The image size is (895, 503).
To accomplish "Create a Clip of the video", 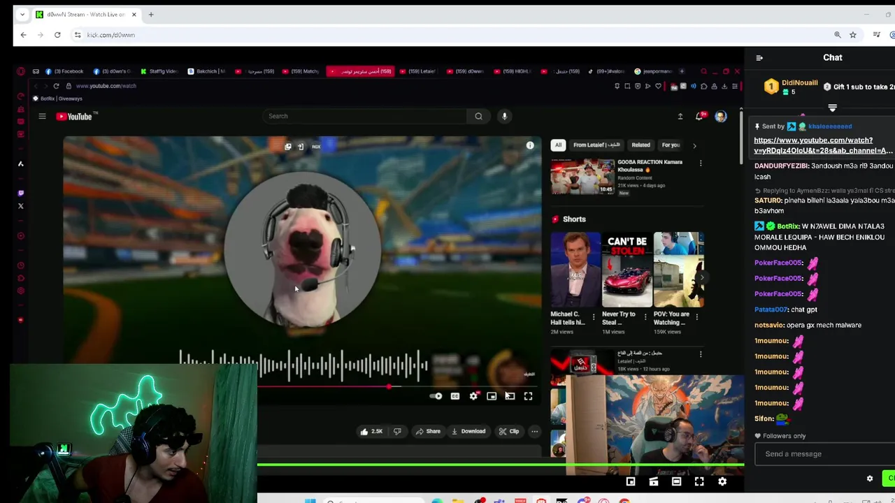I will pyautogui.click(x=509, y=431).
